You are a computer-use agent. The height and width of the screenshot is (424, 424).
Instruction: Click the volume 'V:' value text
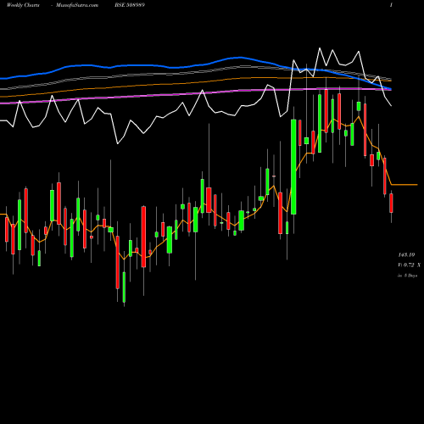point(409,265)
